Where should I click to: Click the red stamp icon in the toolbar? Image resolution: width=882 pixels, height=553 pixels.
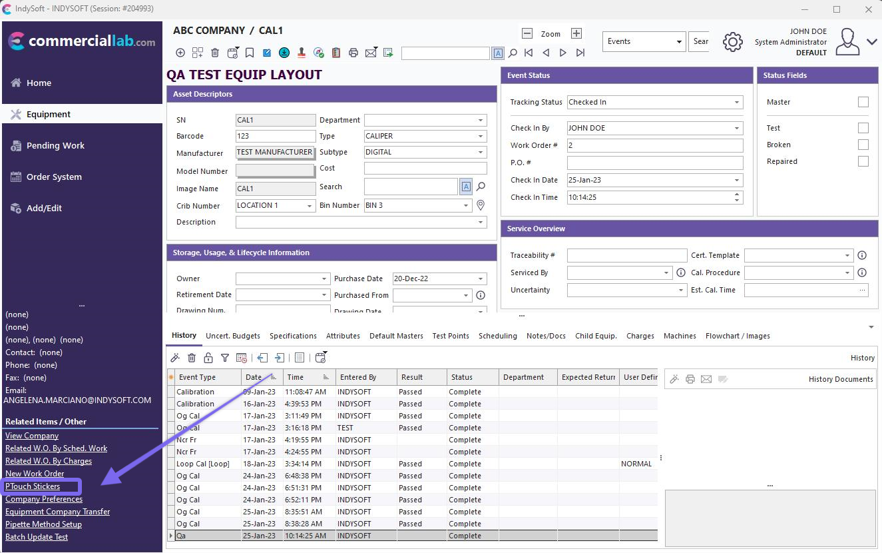click(x=302, y=53)
